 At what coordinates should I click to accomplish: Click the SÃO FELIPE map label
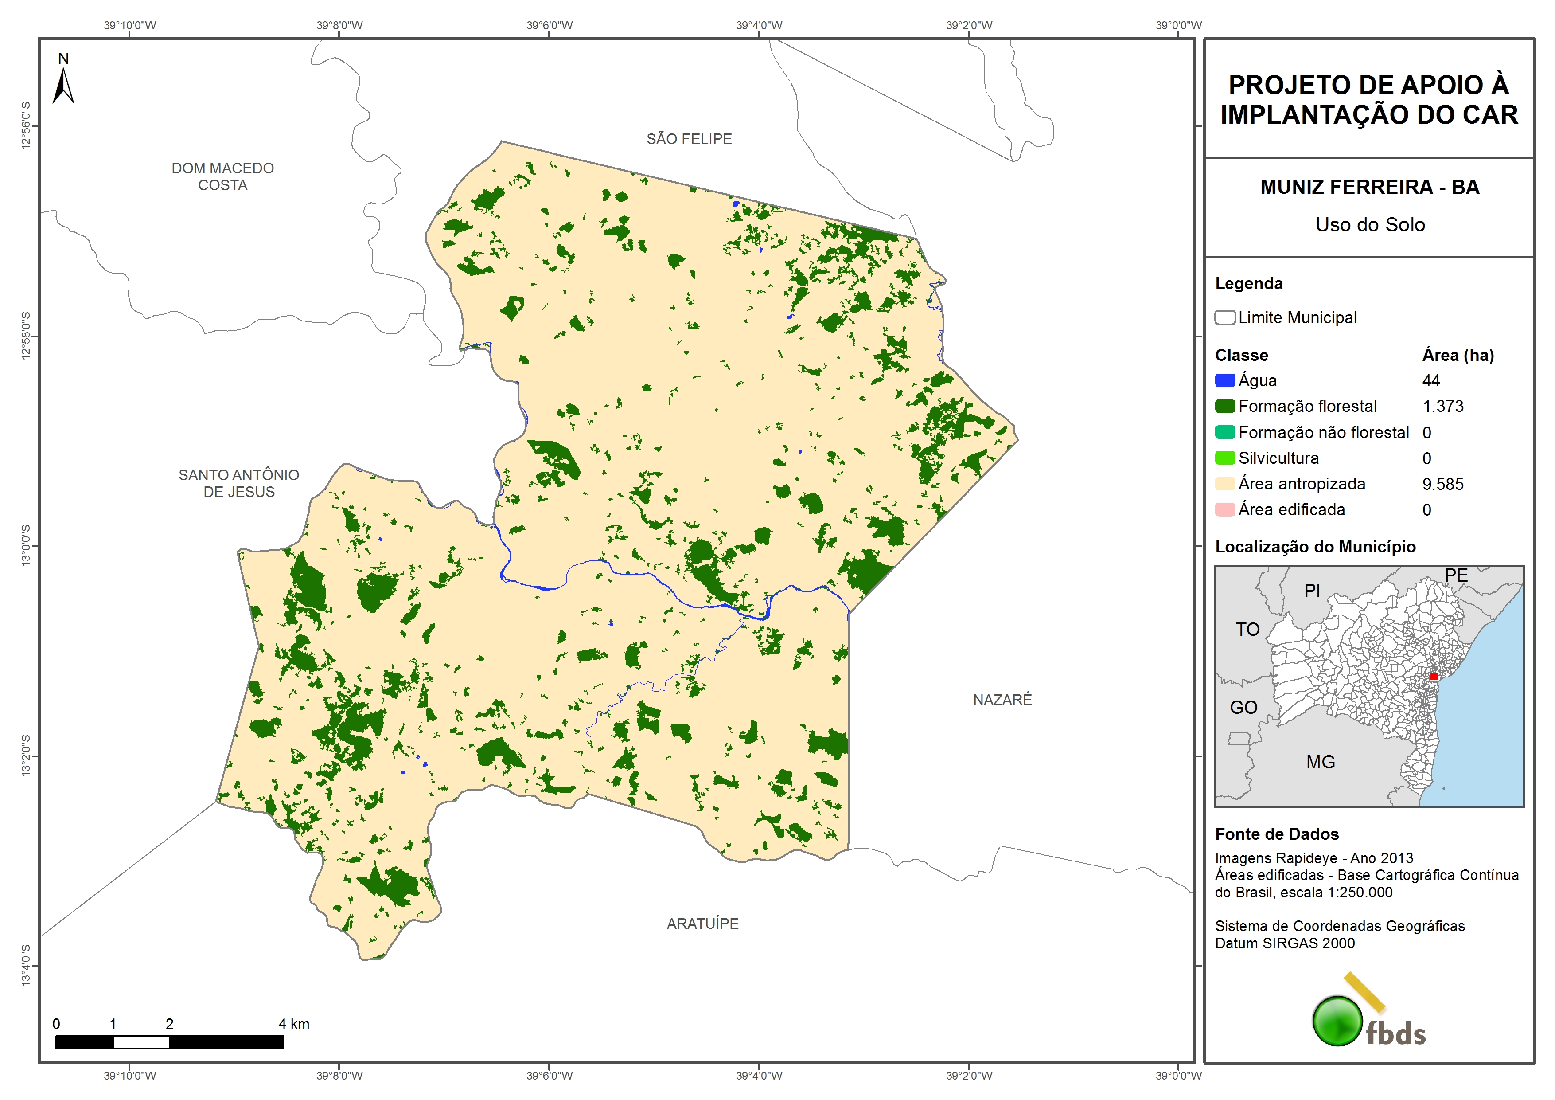(689, 139)
